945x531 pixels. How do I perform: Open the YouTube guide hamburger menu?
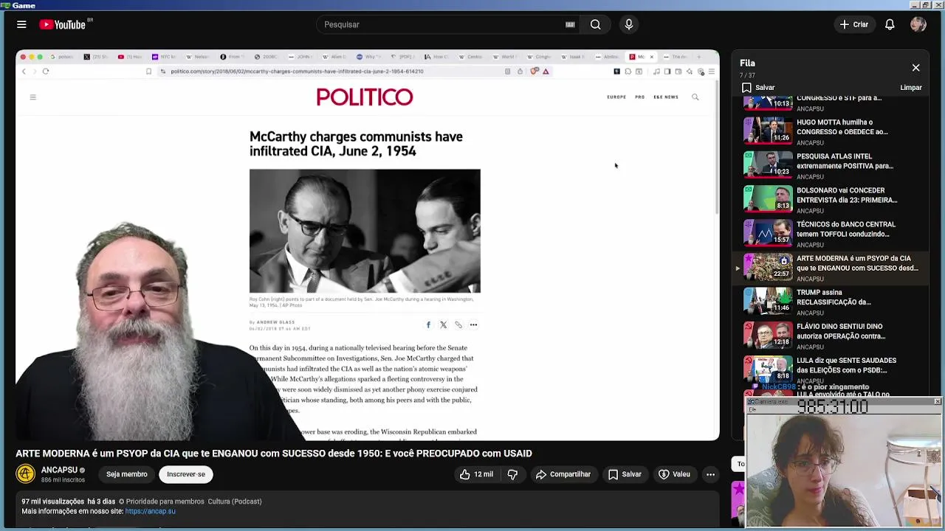21,24
